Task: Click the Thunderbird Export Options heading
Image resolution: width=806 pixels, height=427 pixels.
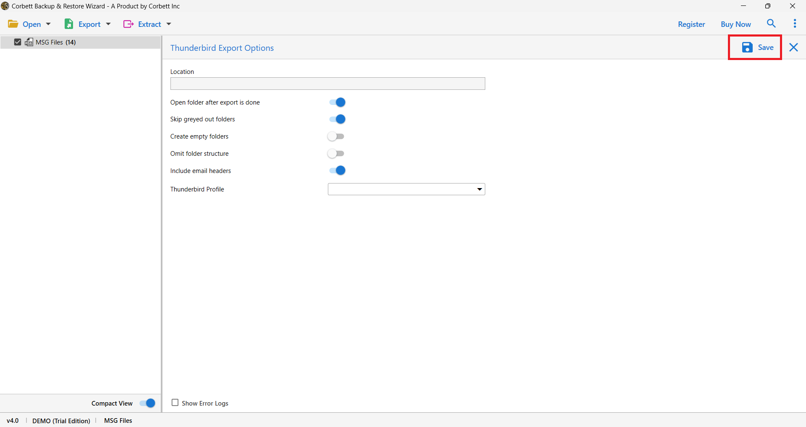Action: 222,48
